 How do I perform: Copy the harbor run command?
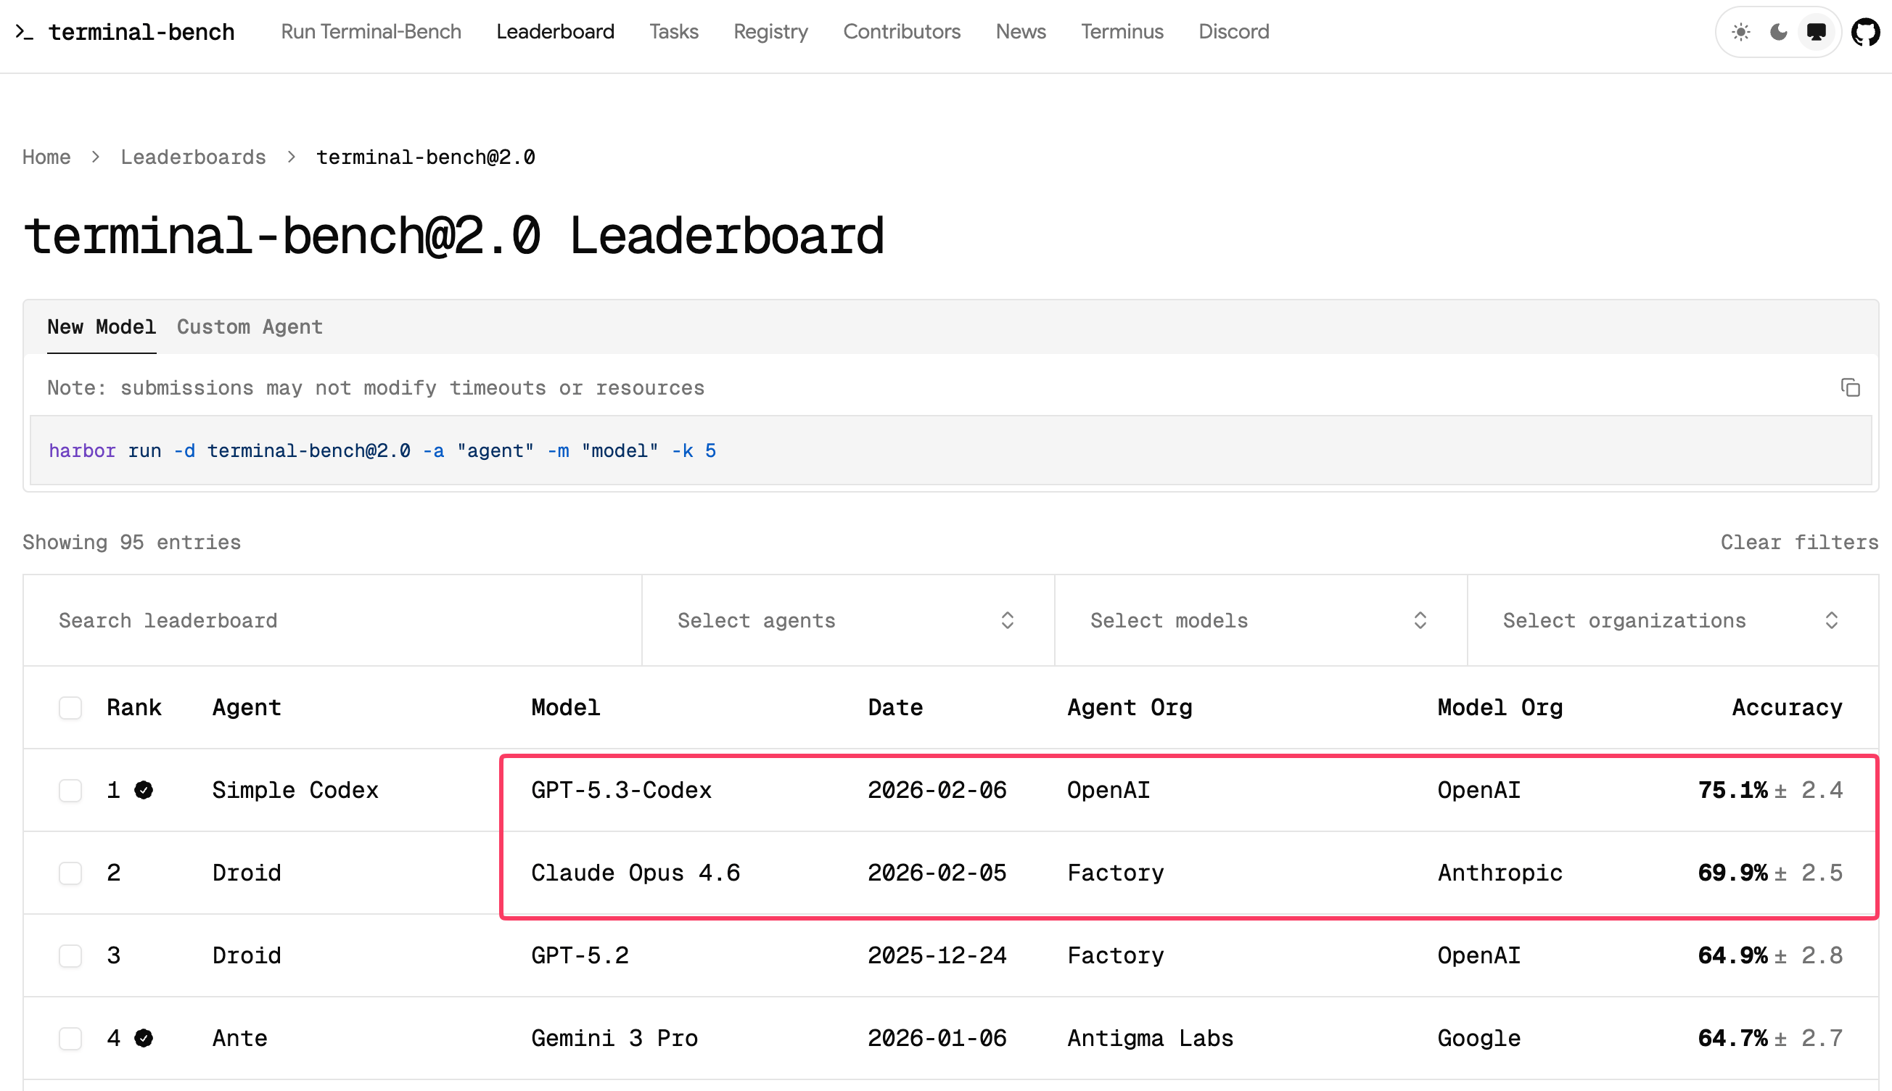(1850, 387)
